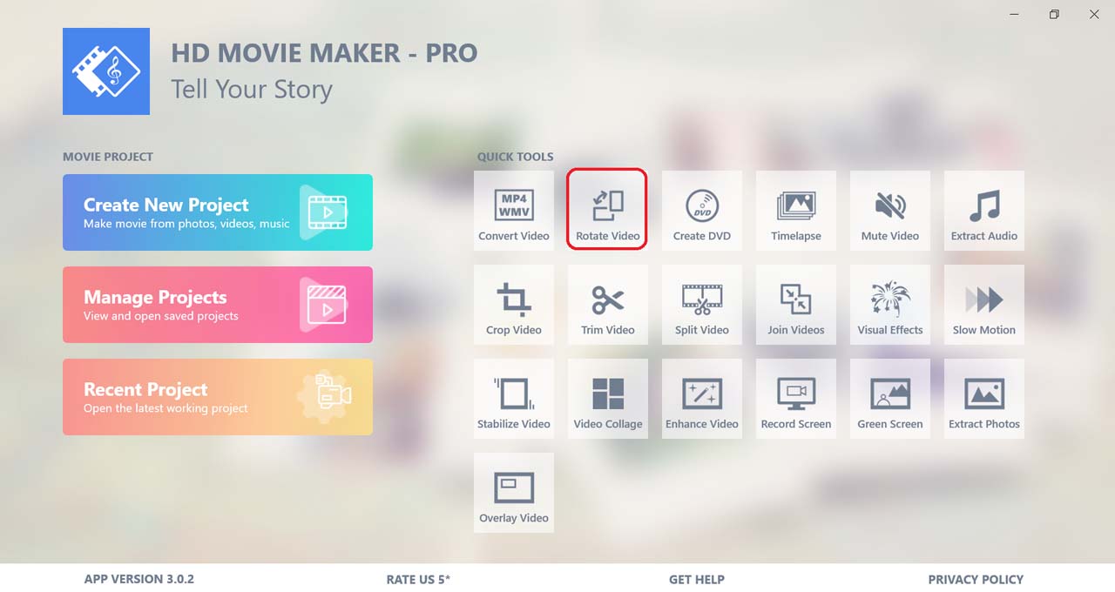Open the Overlay Video tool

514,493
